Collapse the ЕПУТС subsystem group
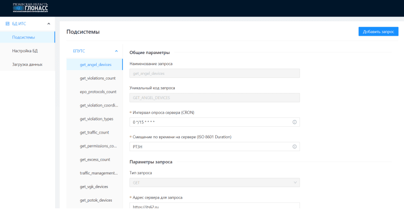 [x=116, y=51]
